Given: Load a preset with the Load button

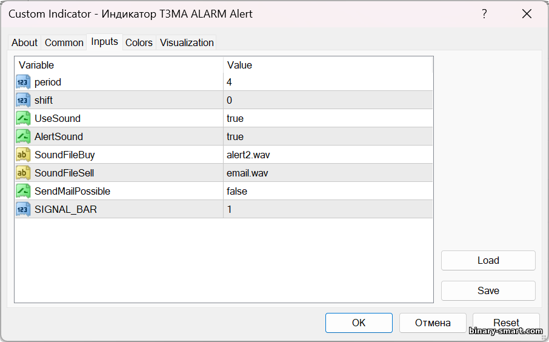Looking at the screenshot, I should click(x=488, y=260).
